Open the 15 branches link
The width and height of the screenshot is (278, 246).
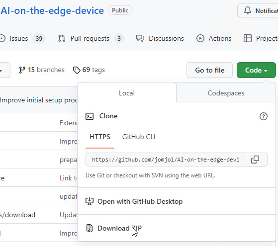(x=42, y=70)
